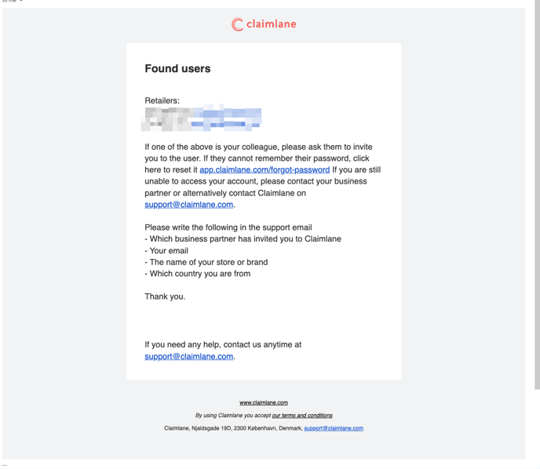
Task: Click the "- Your email" list line
Action: click(x=166, y=251)
